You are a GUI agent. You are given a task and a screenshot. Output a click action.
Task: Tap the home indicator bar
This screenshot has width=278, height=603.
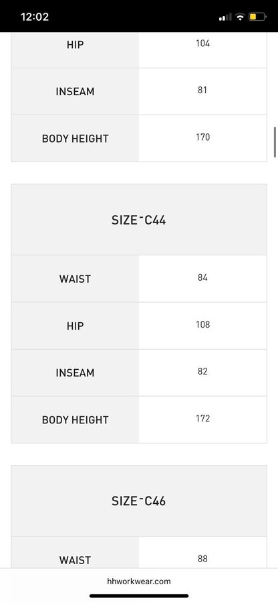pyautogui.click(x=139, y=596)
